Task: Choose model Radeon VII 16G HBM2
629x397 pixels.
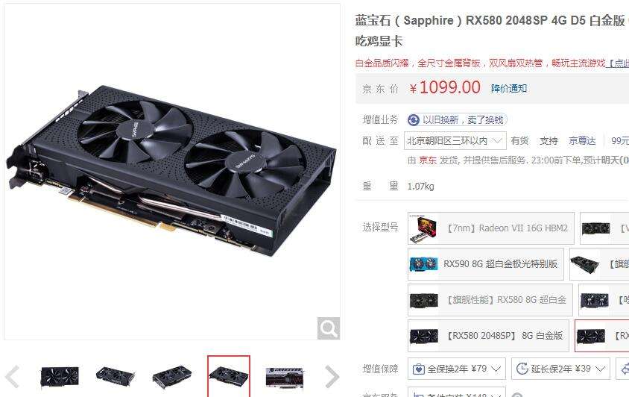Action: pyautogui.click(x=491, y=228)
